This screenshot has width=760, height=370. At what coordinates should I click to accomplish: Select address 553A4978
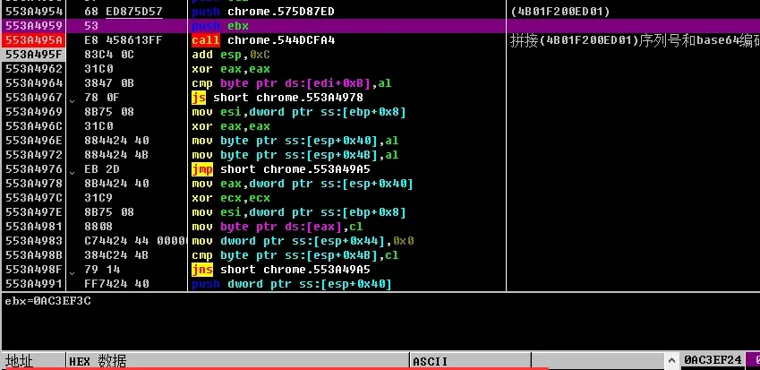coord(33,184)
